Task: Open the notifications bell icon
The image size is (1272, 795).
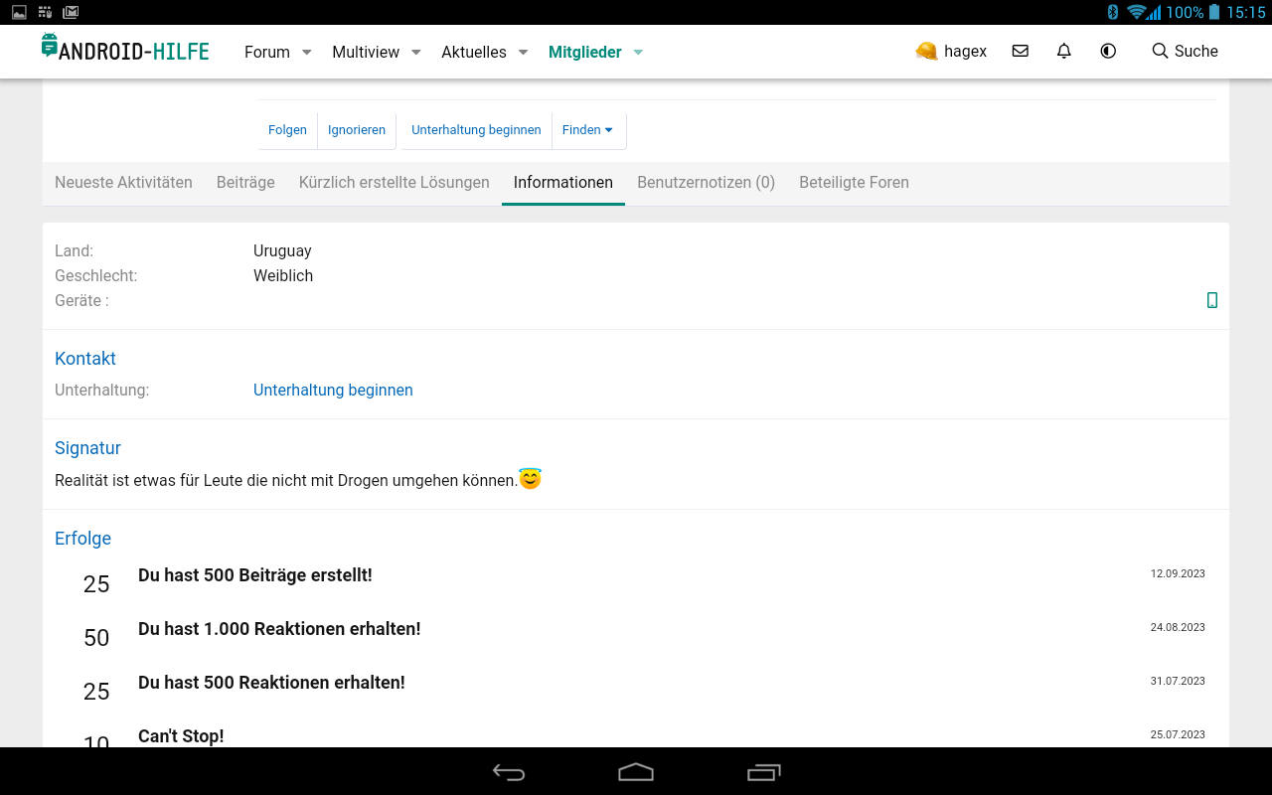Action: tap(1064, 51)
